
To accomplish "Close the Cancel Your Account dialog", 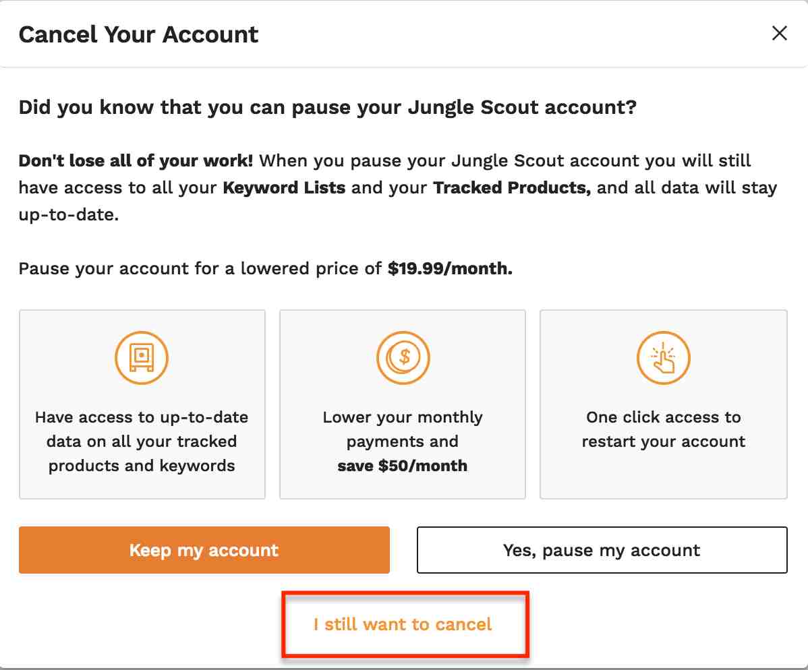I will pos(779,34).
